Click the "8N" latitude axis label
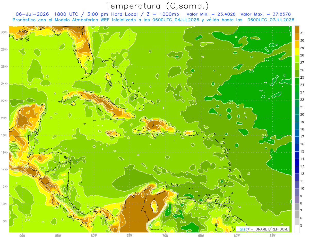The height and width of the screenshot is (239, 309). click(5, 221)
